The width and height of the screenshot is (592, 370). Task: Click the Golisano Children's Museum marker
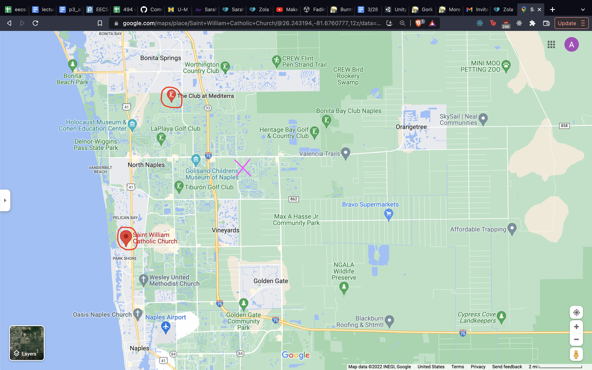[196, 160]
